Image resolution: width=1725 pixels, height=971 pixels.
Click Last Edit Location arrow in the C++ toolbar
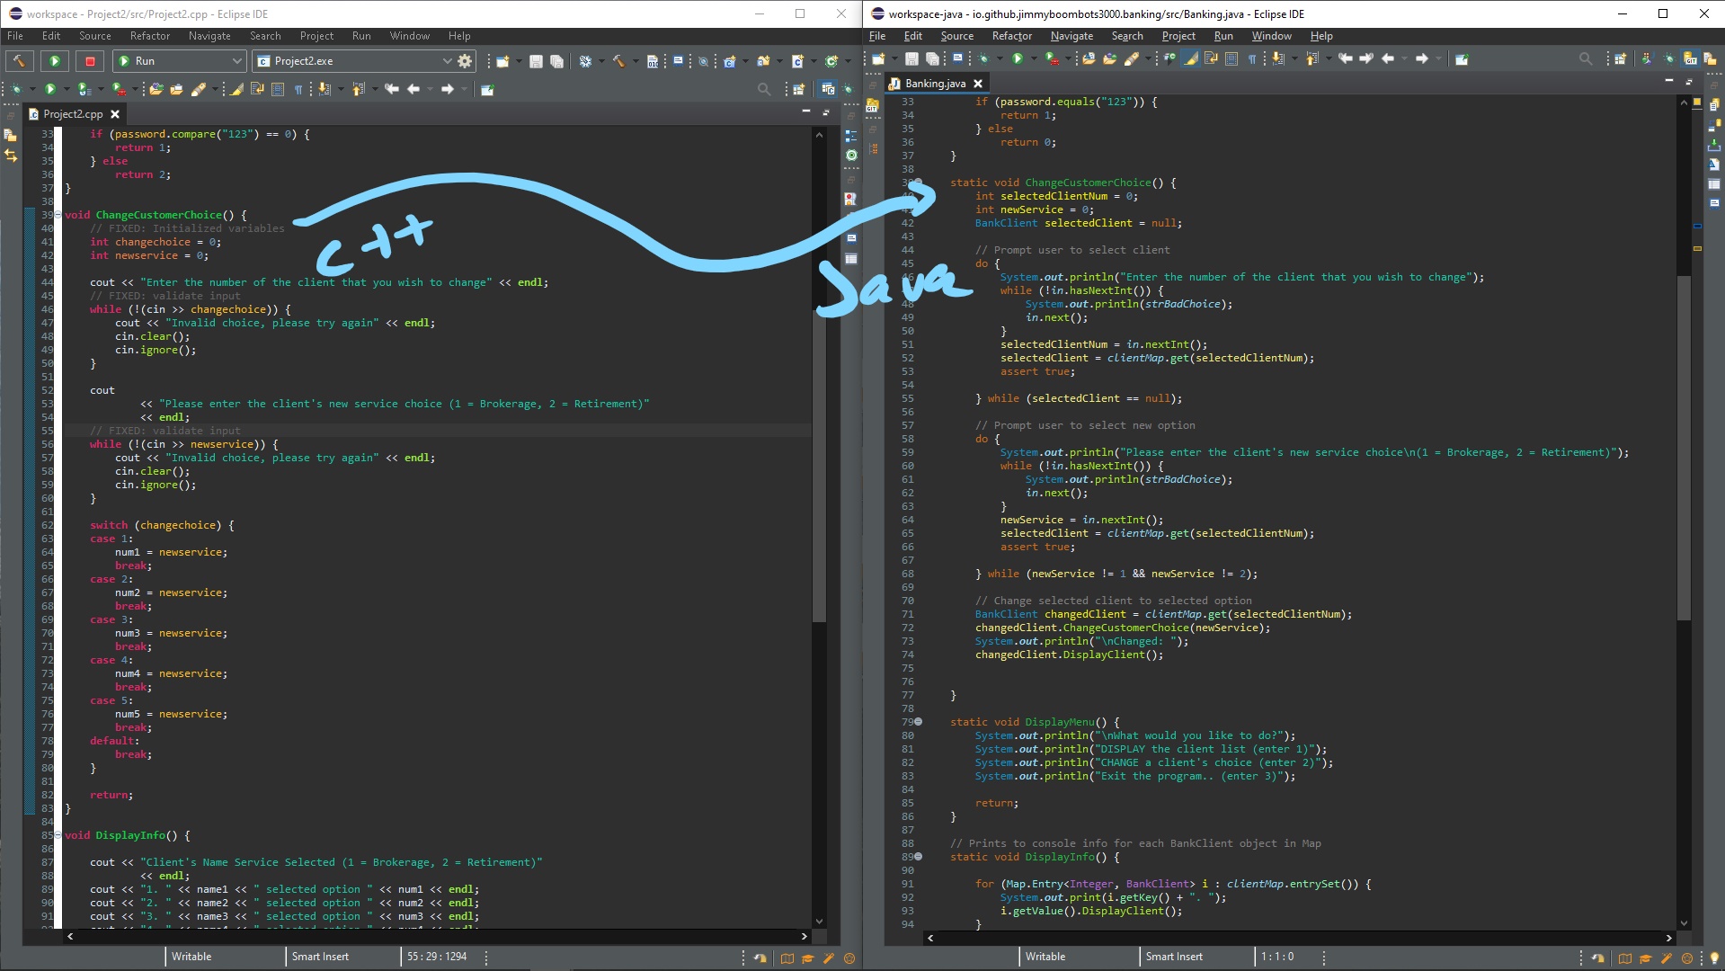[x=392, y=89]
